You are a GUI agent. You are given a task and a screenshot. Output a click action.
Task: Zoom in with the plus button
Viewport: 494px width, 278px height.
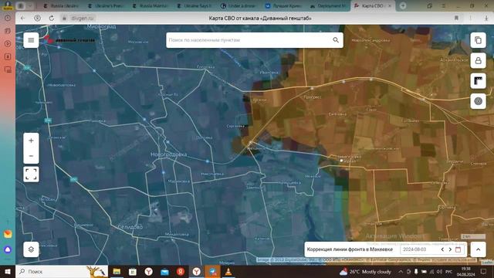(x=31, y=141)
